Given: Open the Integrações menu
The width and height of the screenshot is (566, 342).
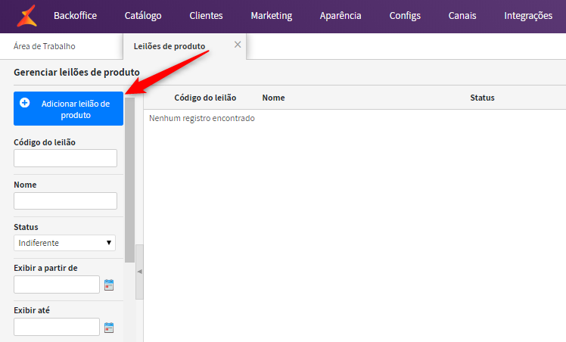Looking at the screenshot, I should pos(528,16).
